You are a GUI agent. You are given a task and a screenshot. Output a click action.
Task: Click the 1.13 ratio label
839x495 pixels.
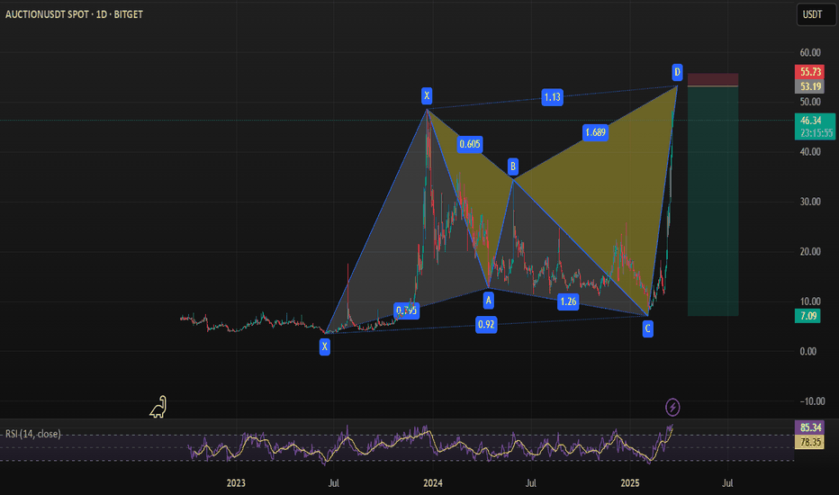pyautogui.click(x=552, y=97)
